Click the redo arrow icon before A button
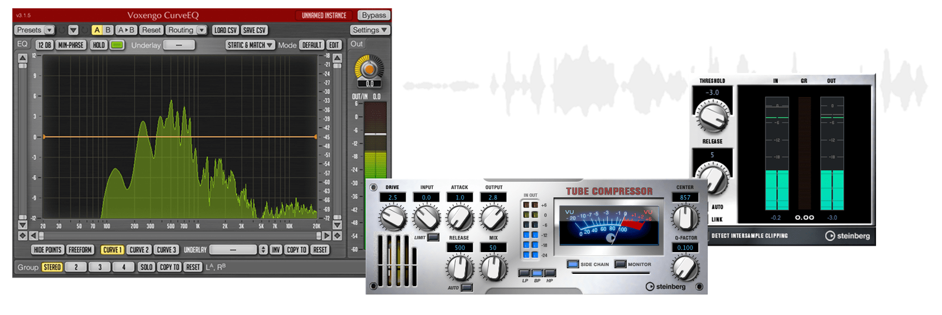Screen dimensions: 942x315 (85, 30)
